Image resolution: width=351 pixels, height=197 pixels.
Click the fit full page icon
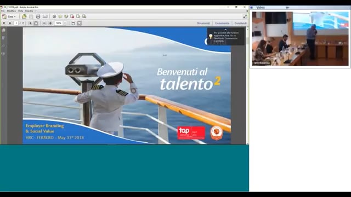(x=79, y=23)
